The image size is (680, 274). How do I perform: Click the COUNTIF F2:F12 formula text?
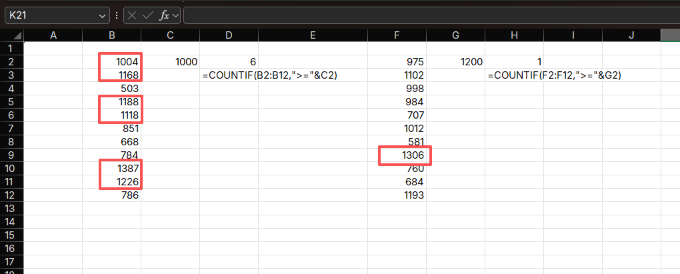[x=554, y=75]
